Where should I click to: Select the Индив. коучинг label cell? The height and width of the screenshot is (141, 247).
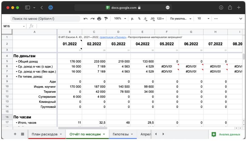coord(35,87)
